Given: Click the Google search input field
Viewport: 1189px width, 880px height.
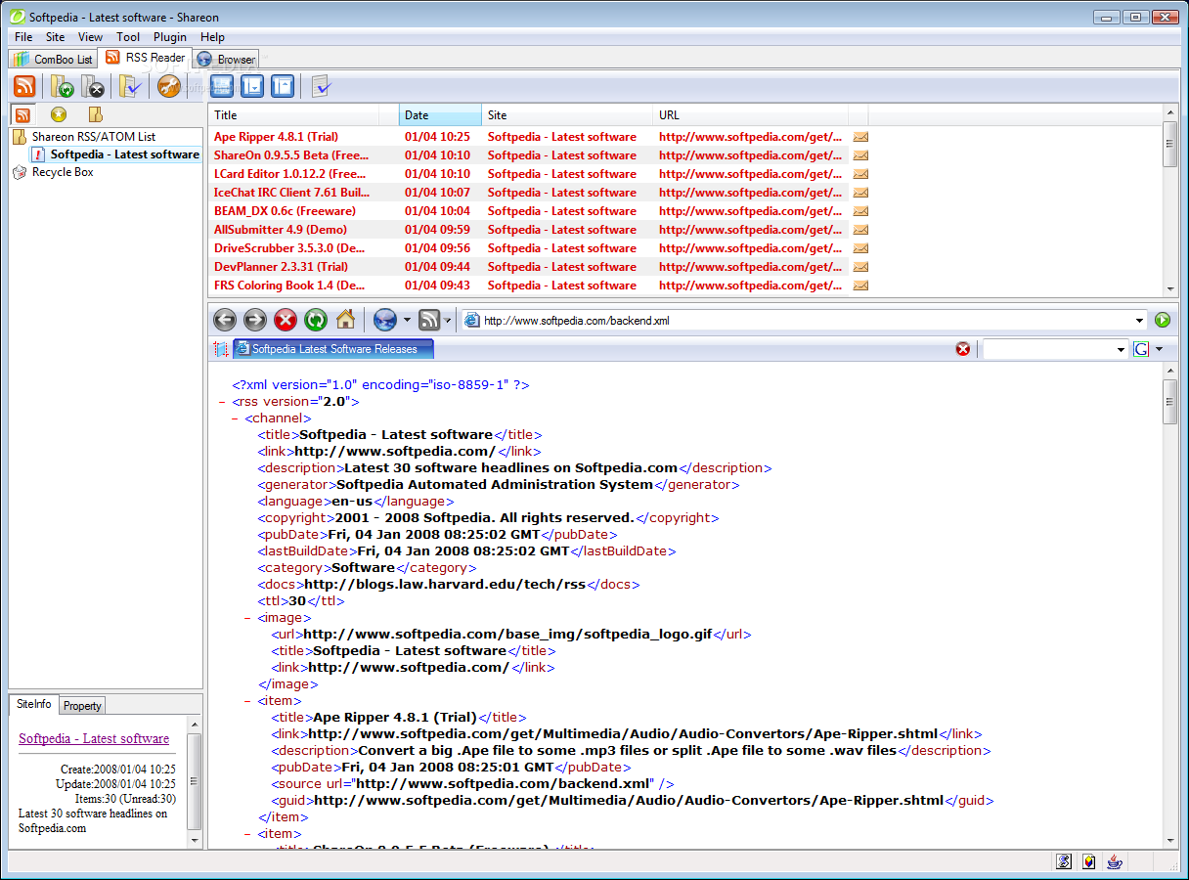Looking at the screenshot, I should click(1047, 349).
